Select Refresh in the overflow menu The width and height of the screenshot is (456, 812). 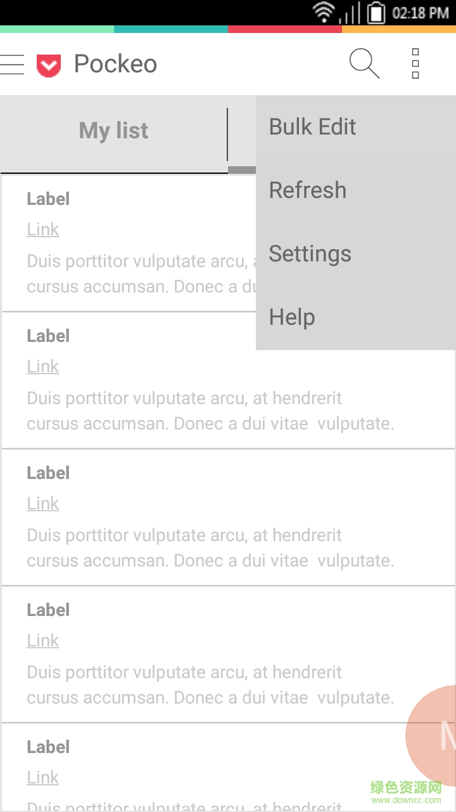pos(308,190)
